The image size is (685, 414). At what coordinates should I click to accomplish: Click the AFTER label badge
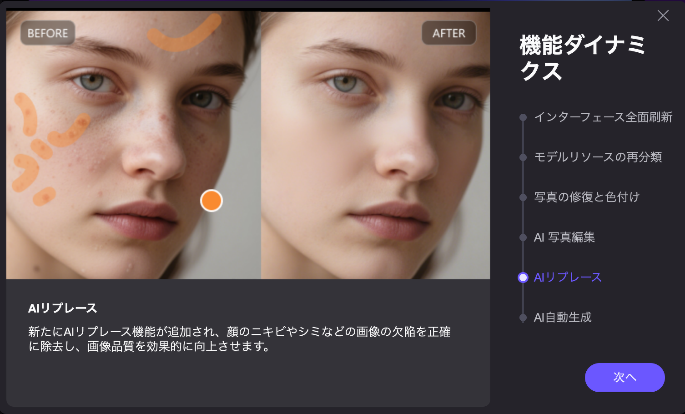449,33
